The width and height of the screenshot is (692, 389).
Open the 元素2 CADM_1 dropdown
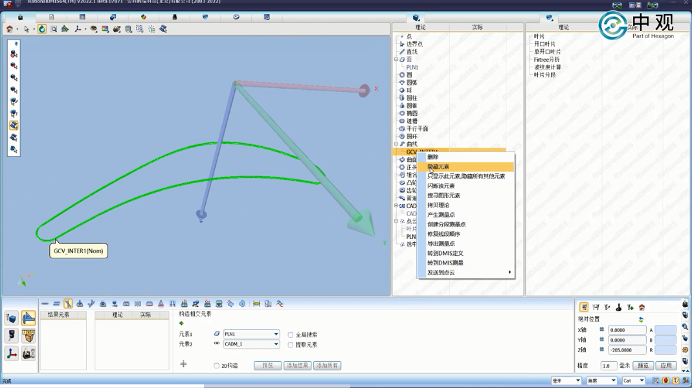[x=276, y=344]
